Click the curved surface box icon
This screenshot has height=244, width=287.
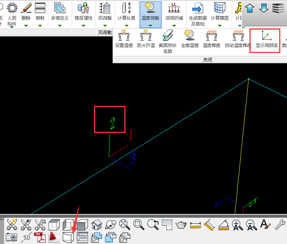[x=68, y=237]
